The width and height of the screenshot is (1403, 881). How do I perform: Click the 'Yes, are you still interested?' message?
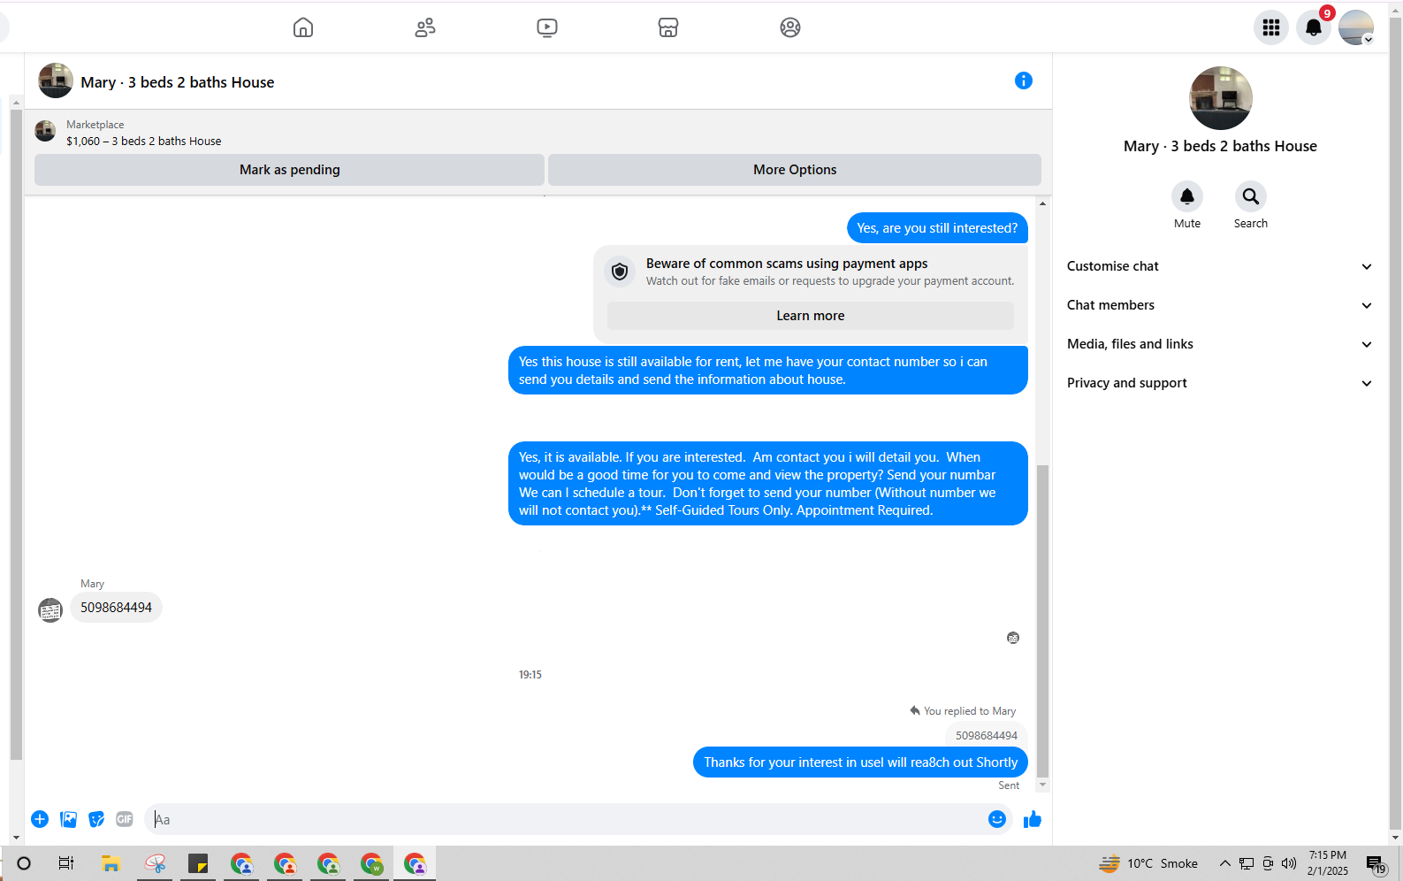click(937, 228)
